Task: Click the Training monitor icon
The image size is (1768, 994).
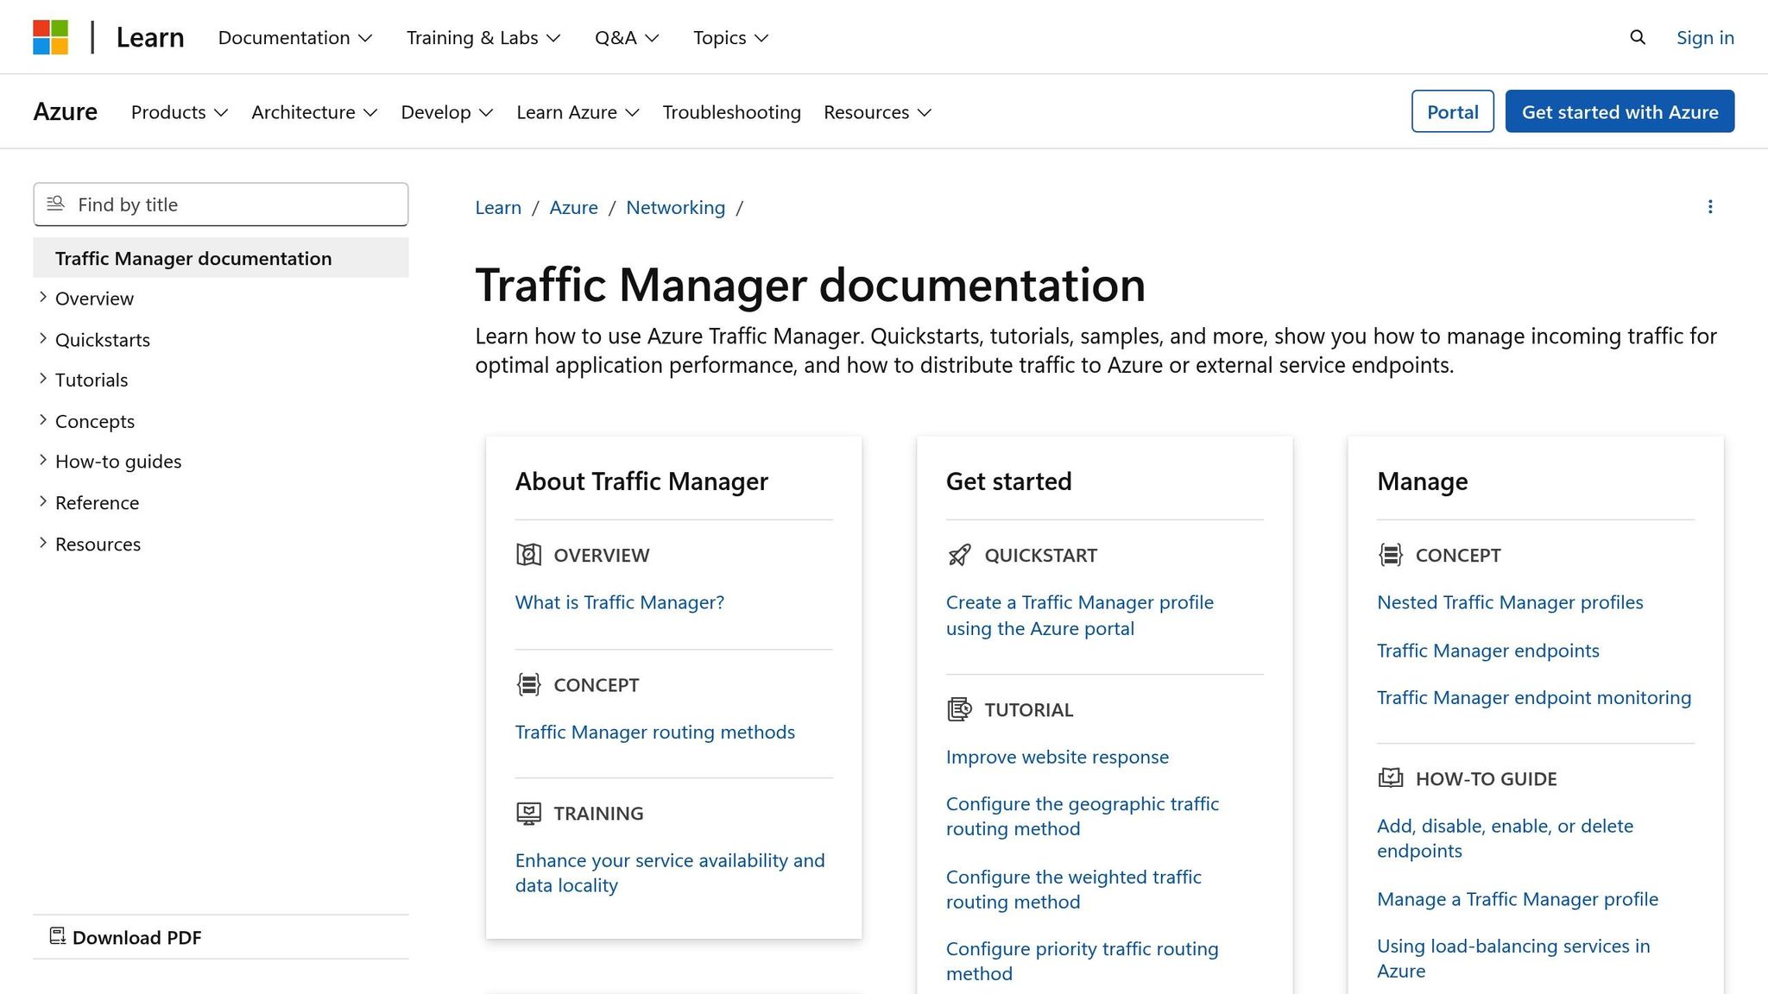Action: tap(528, 813)
